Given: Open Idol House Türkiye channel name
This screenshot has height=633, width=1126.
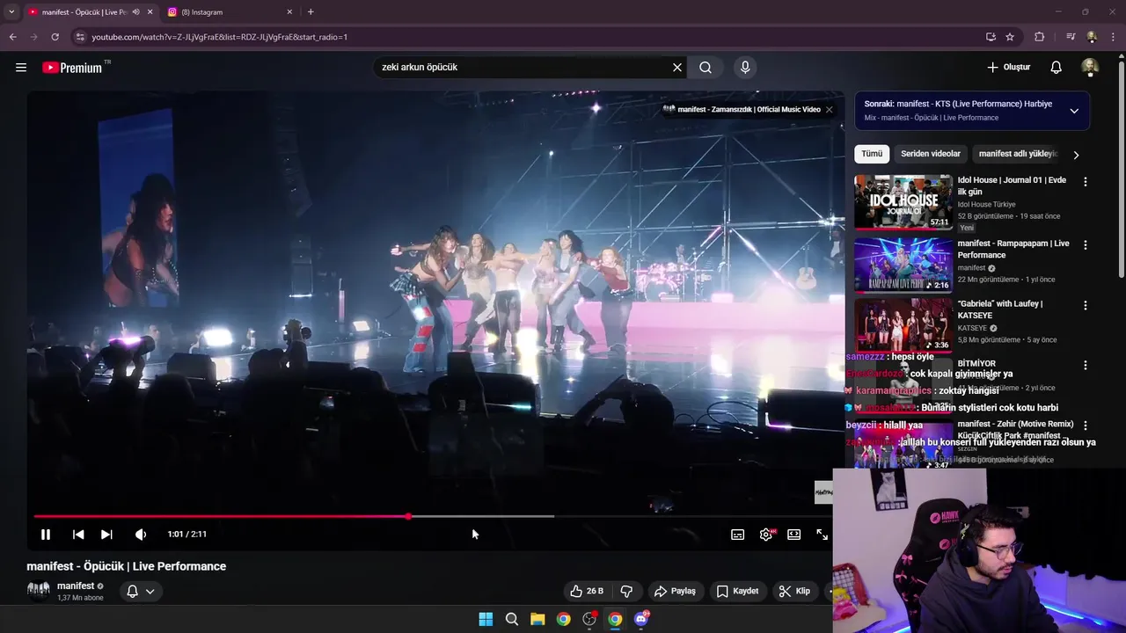Looking at the screenshot, I should point(986,204).
